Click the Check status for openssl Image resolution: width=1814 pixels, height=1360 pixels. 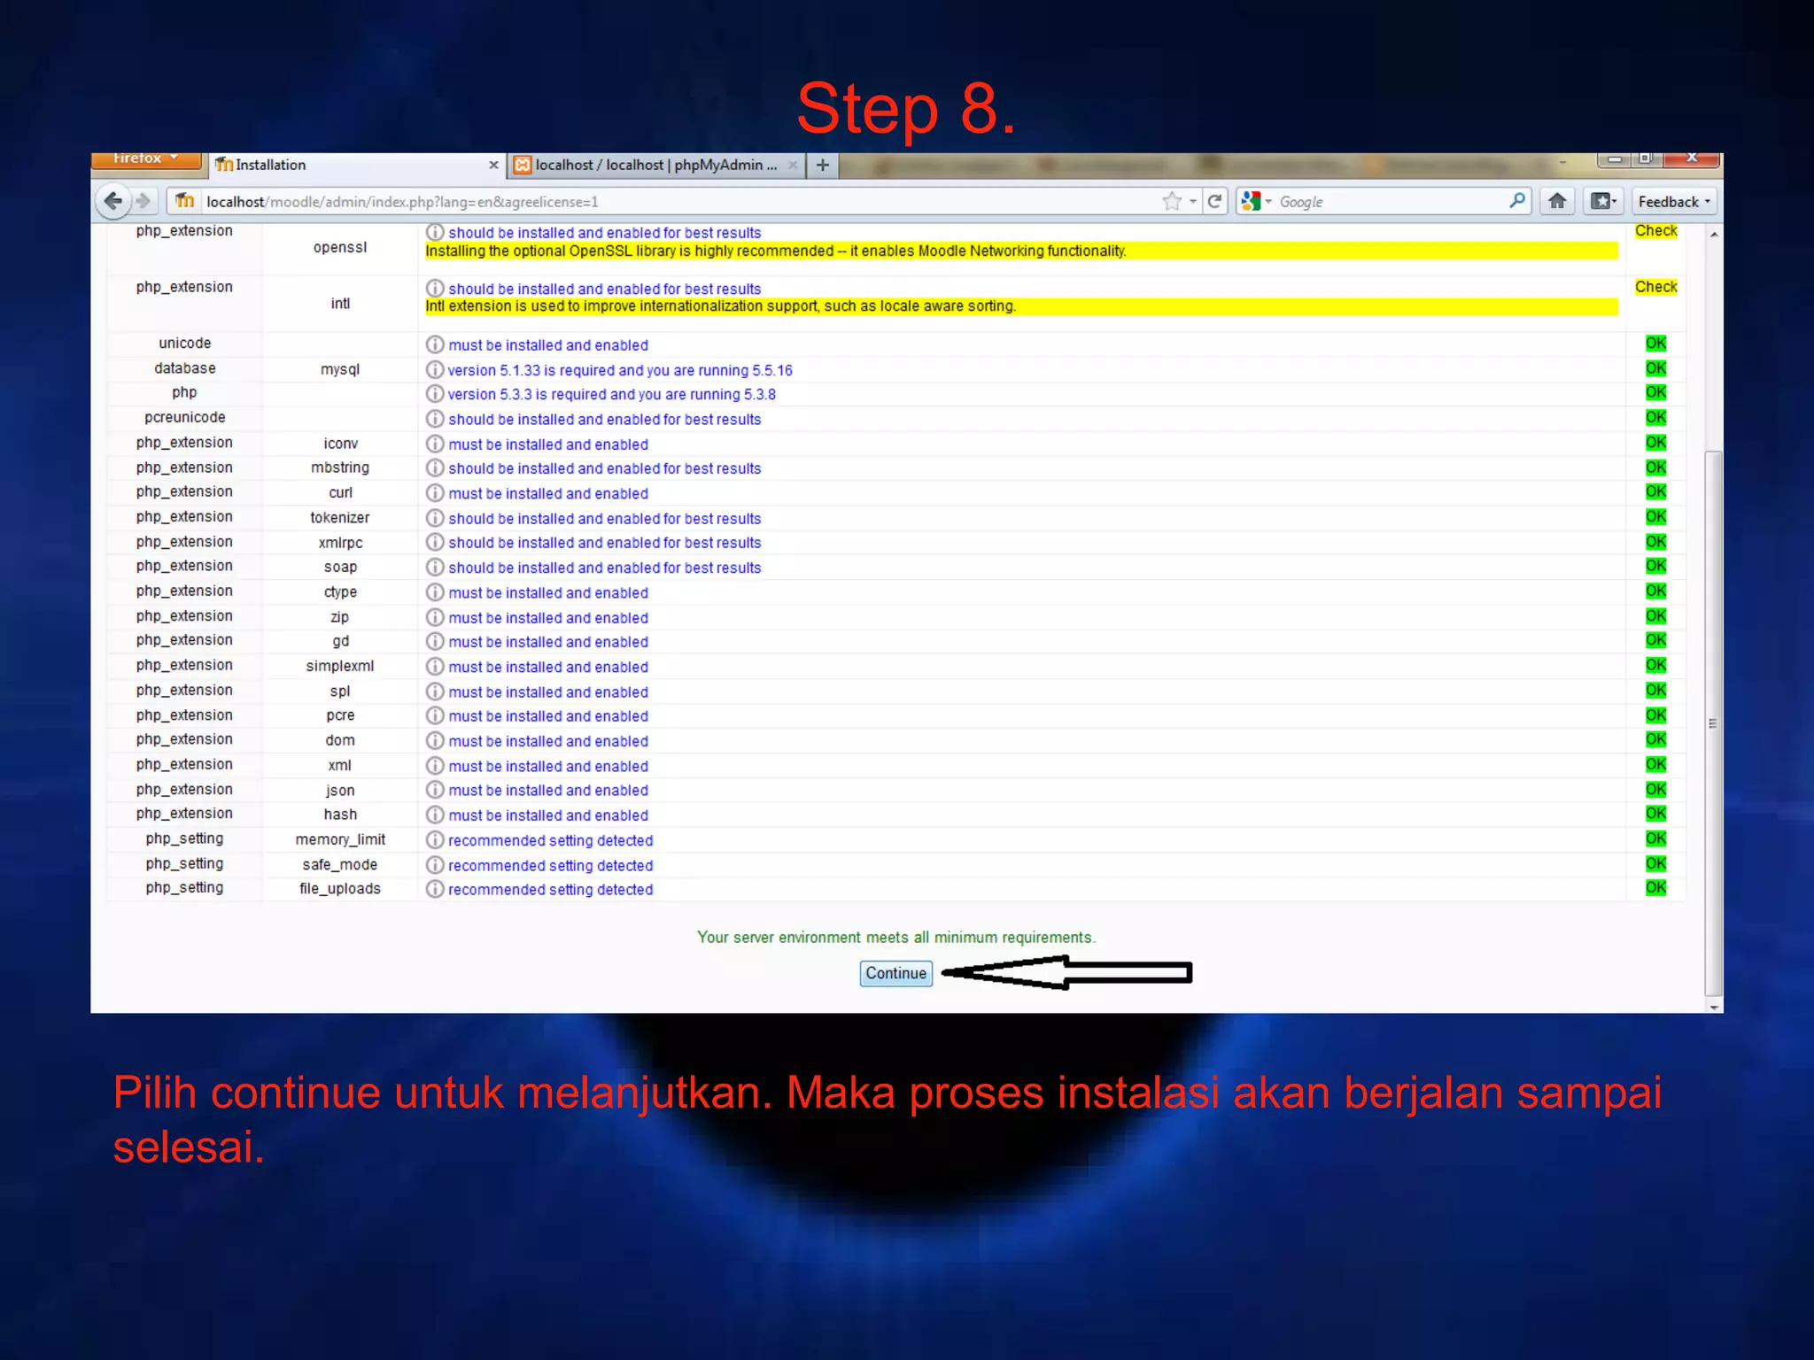point(1655,231)
